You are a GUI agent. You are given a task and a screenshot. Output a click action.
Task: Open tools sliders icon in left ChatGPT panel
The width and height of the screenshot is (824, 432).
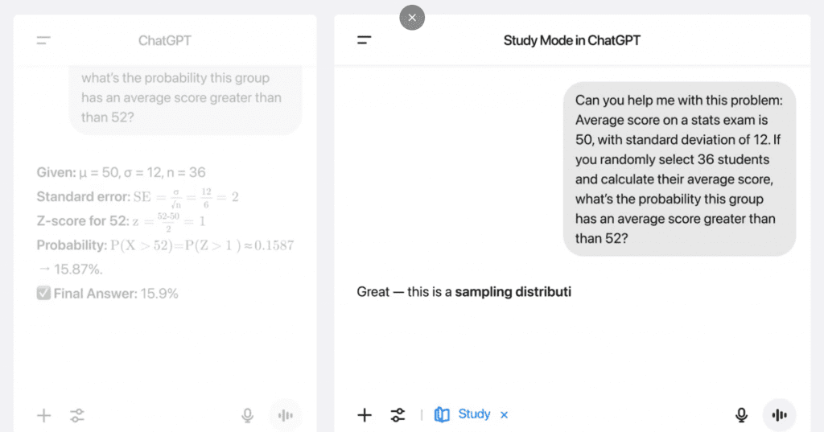77,416
